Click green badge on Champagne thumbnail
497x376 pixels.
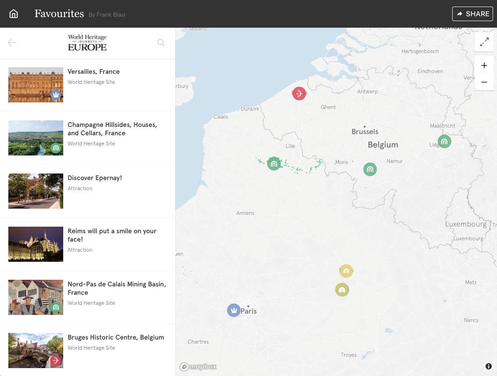coord(56,148)
